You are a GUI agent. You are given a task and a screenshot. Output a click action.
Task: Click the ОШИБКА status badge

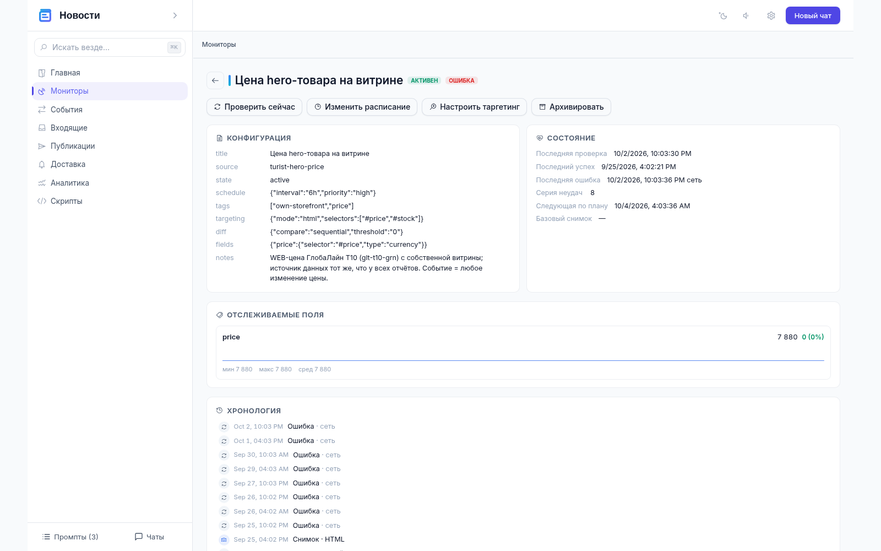[x=461, y=80]
